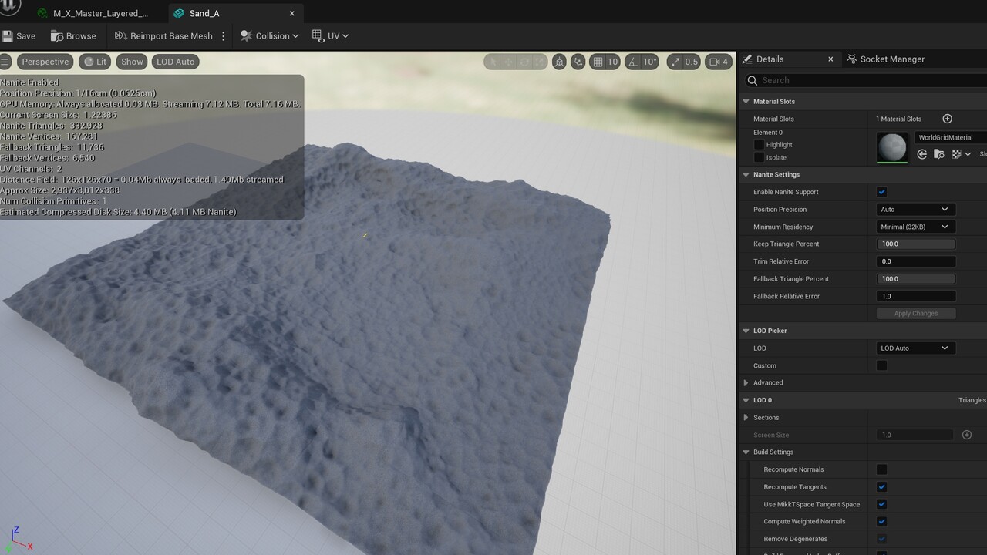
Task: Open LOD Picker LOD Auto dropdown
Action: (x=916, y=348)
